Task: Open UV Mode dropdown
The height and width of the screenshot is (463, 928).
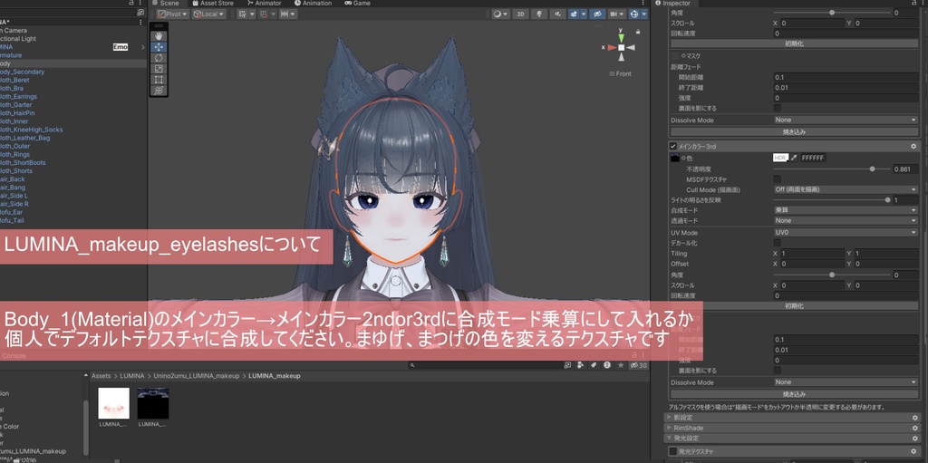Action: point(846,233)
